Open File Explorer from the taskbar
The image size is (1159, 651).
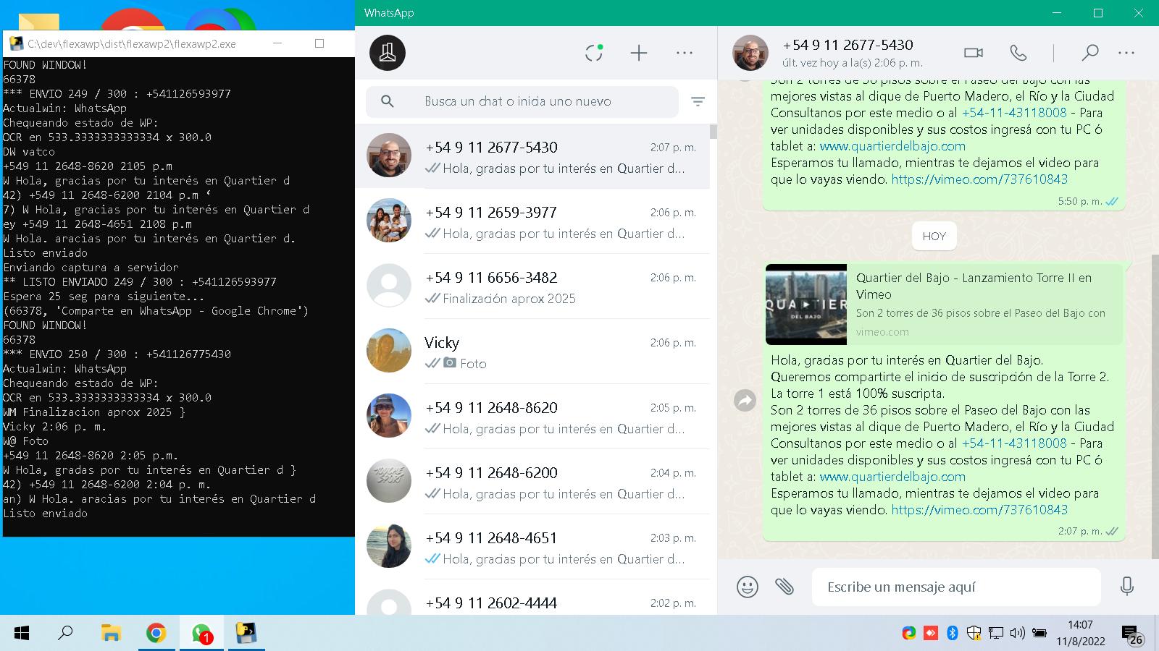pyautogui.click(x=111, y=634)
